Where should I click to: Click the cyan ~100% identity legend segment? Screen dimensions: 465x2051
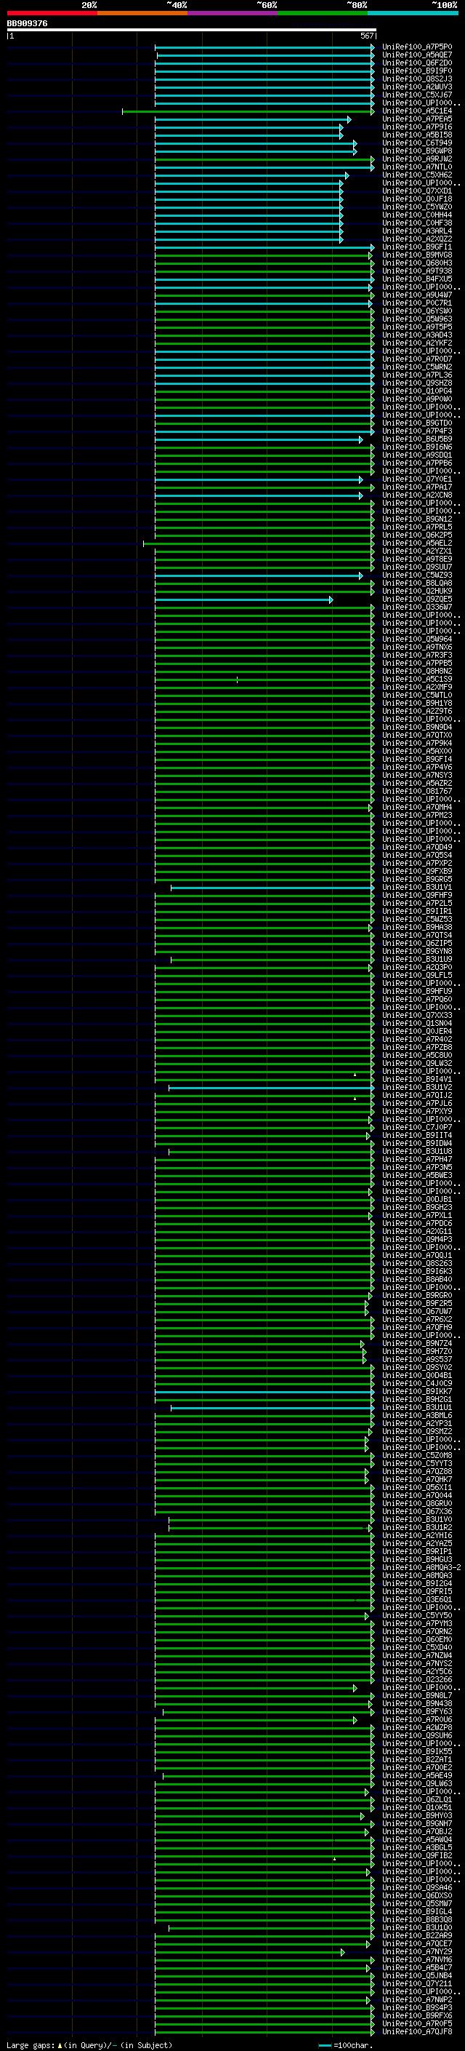click(x=413, y=13)
